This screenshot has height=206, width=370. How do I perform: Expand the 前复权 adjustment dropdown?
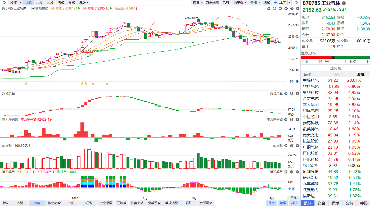[240, 2]
